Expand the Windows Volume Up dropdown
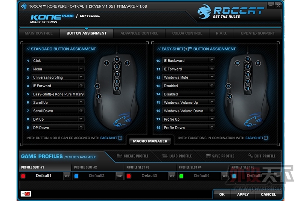The height and width of the screenshot is (201, 301). click(x=212, y=102)
